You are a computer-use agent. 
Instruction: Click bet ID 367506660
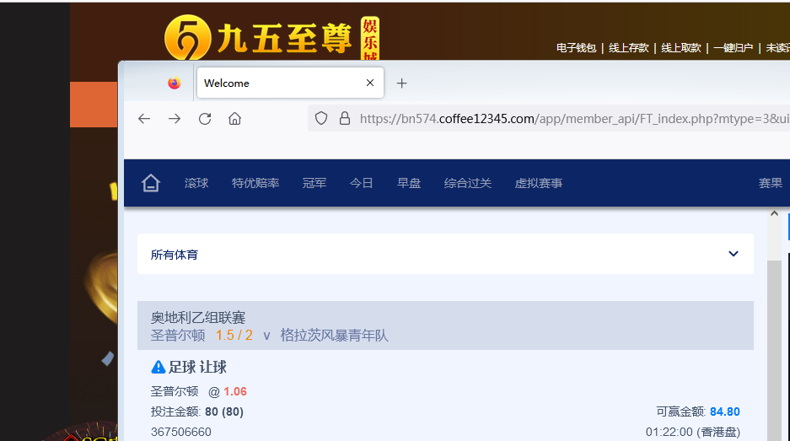point(181,432)
